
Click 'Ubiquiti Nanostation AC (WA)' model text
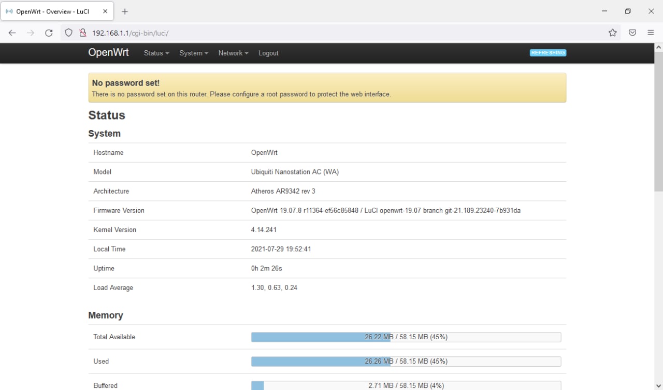(295, 172)
